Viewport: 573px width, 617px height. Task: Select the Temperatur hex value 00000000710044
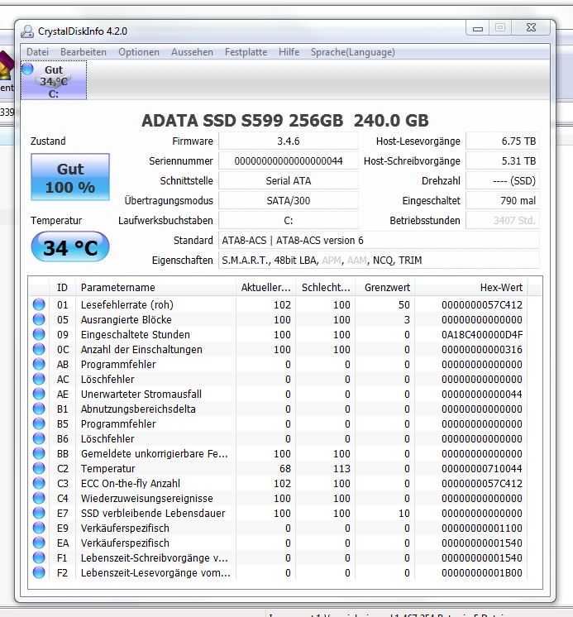point(482,468)
